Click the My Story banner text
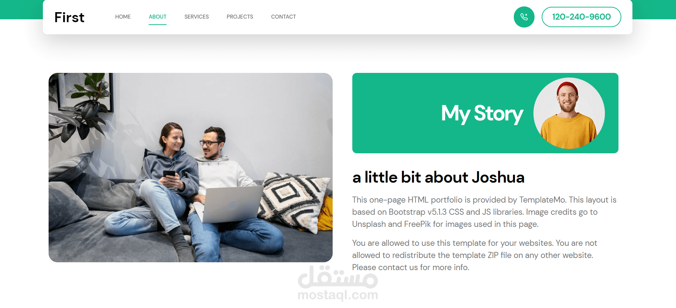 point(482,114)
